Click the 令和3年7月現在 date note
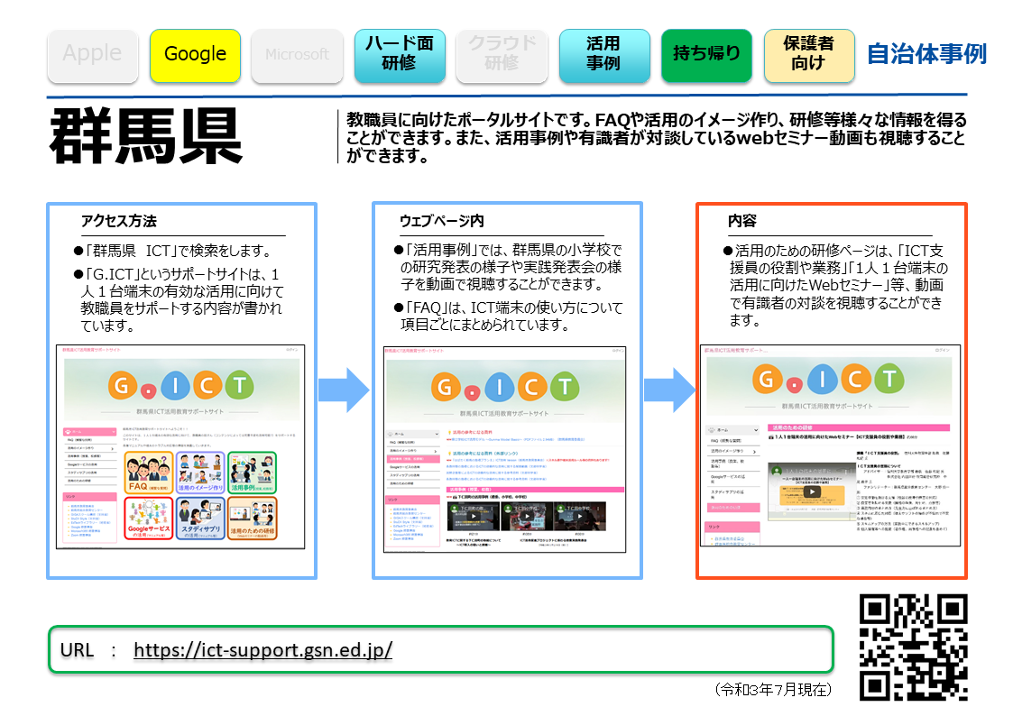The width and height of the screenshot is (1013, 716). click(773, 690)
